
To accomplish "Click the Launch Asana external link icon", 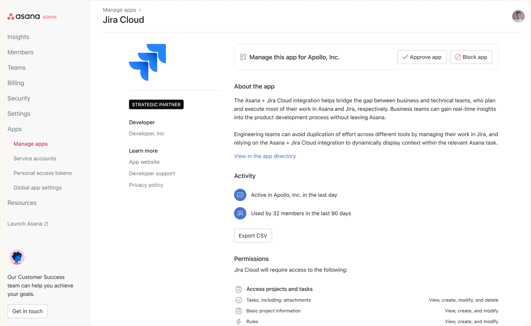I will [46, 224].
